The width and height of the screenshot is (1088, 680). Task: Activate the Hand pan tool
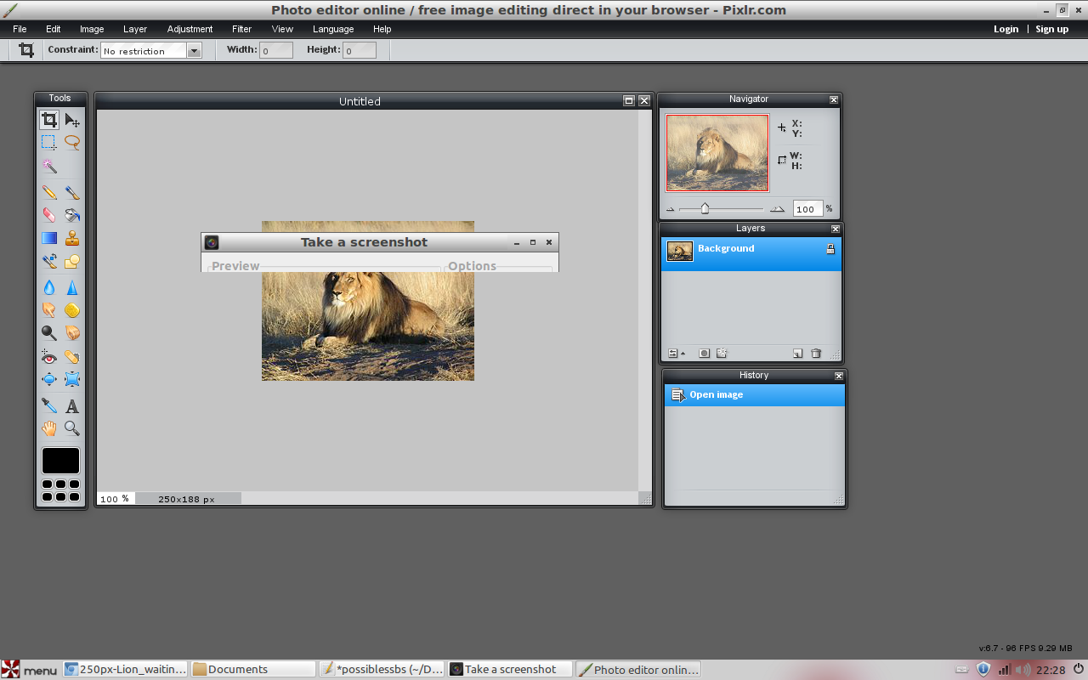[49, 429]
